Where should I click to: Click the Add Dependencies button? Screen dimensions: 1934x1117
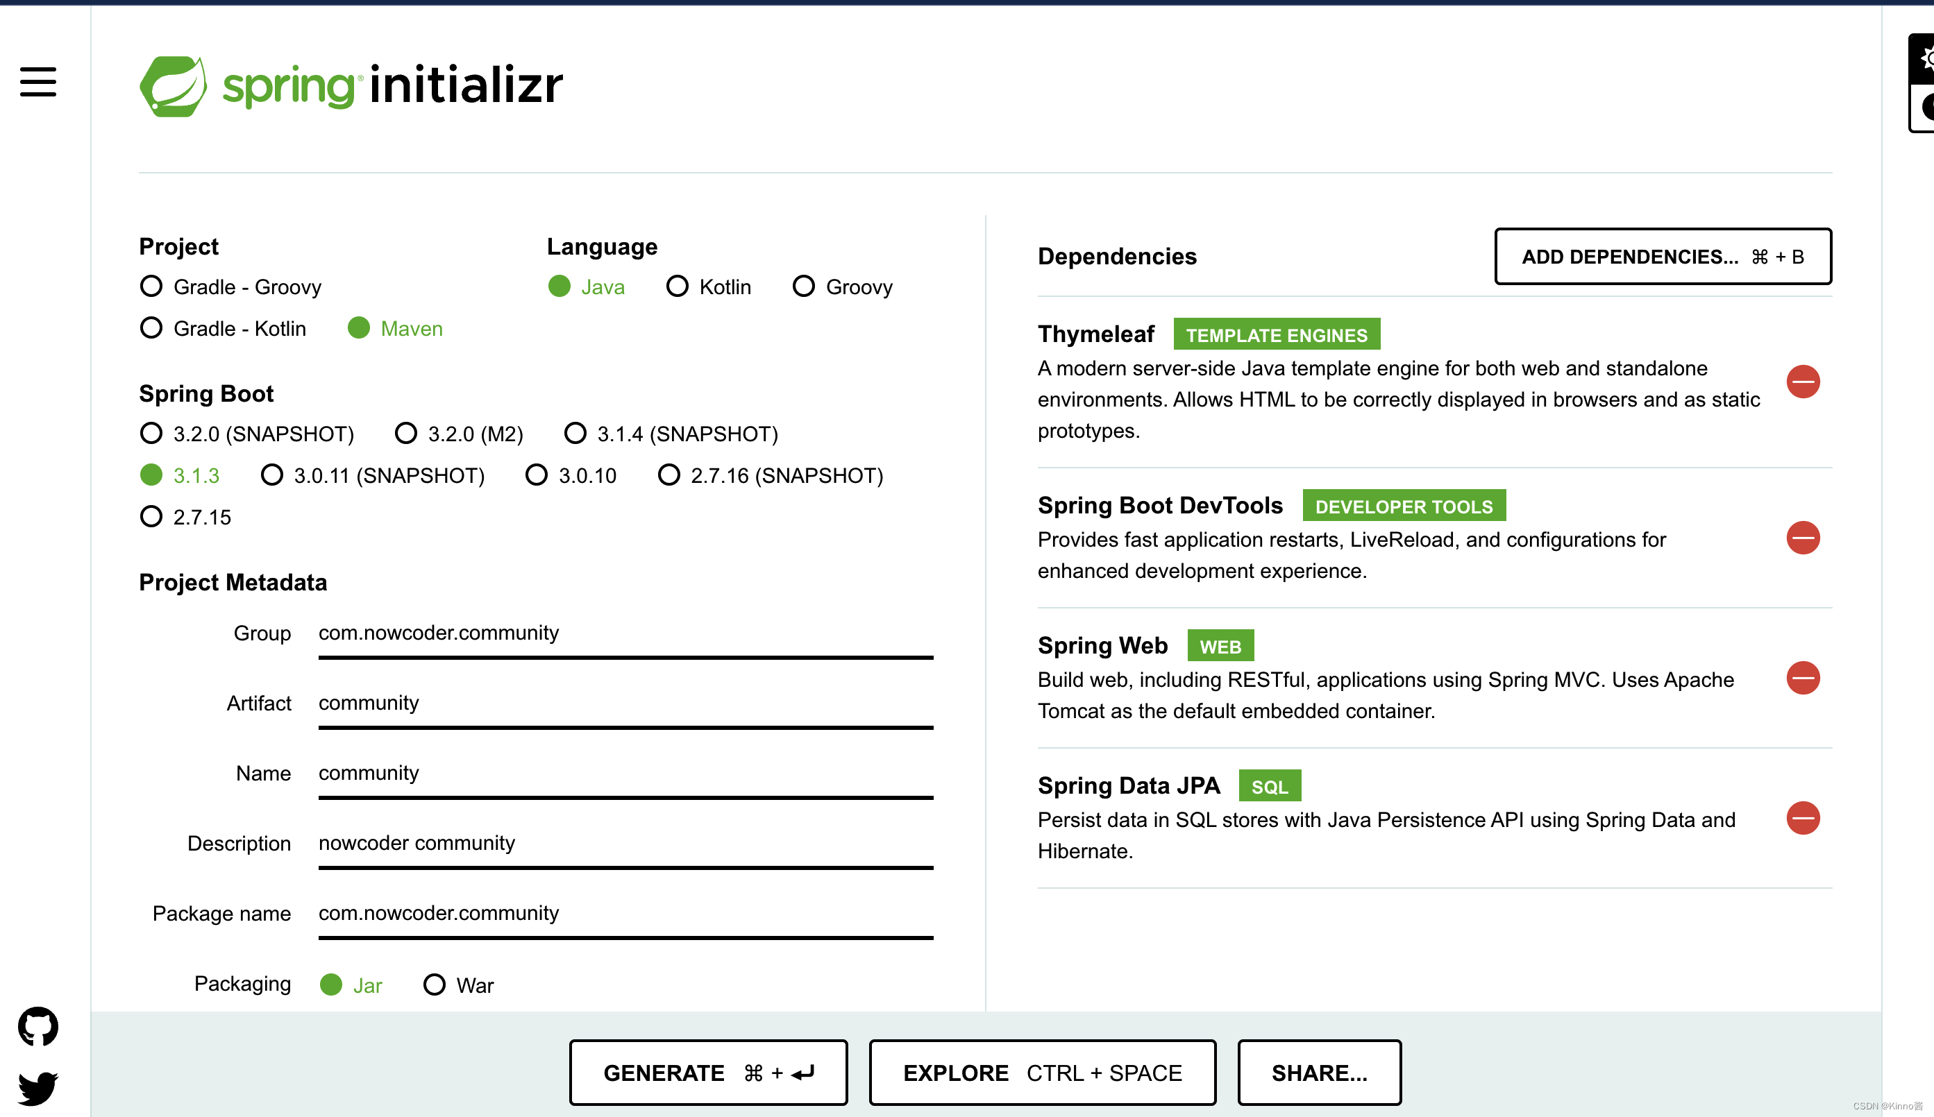(x=1663, y=256)
